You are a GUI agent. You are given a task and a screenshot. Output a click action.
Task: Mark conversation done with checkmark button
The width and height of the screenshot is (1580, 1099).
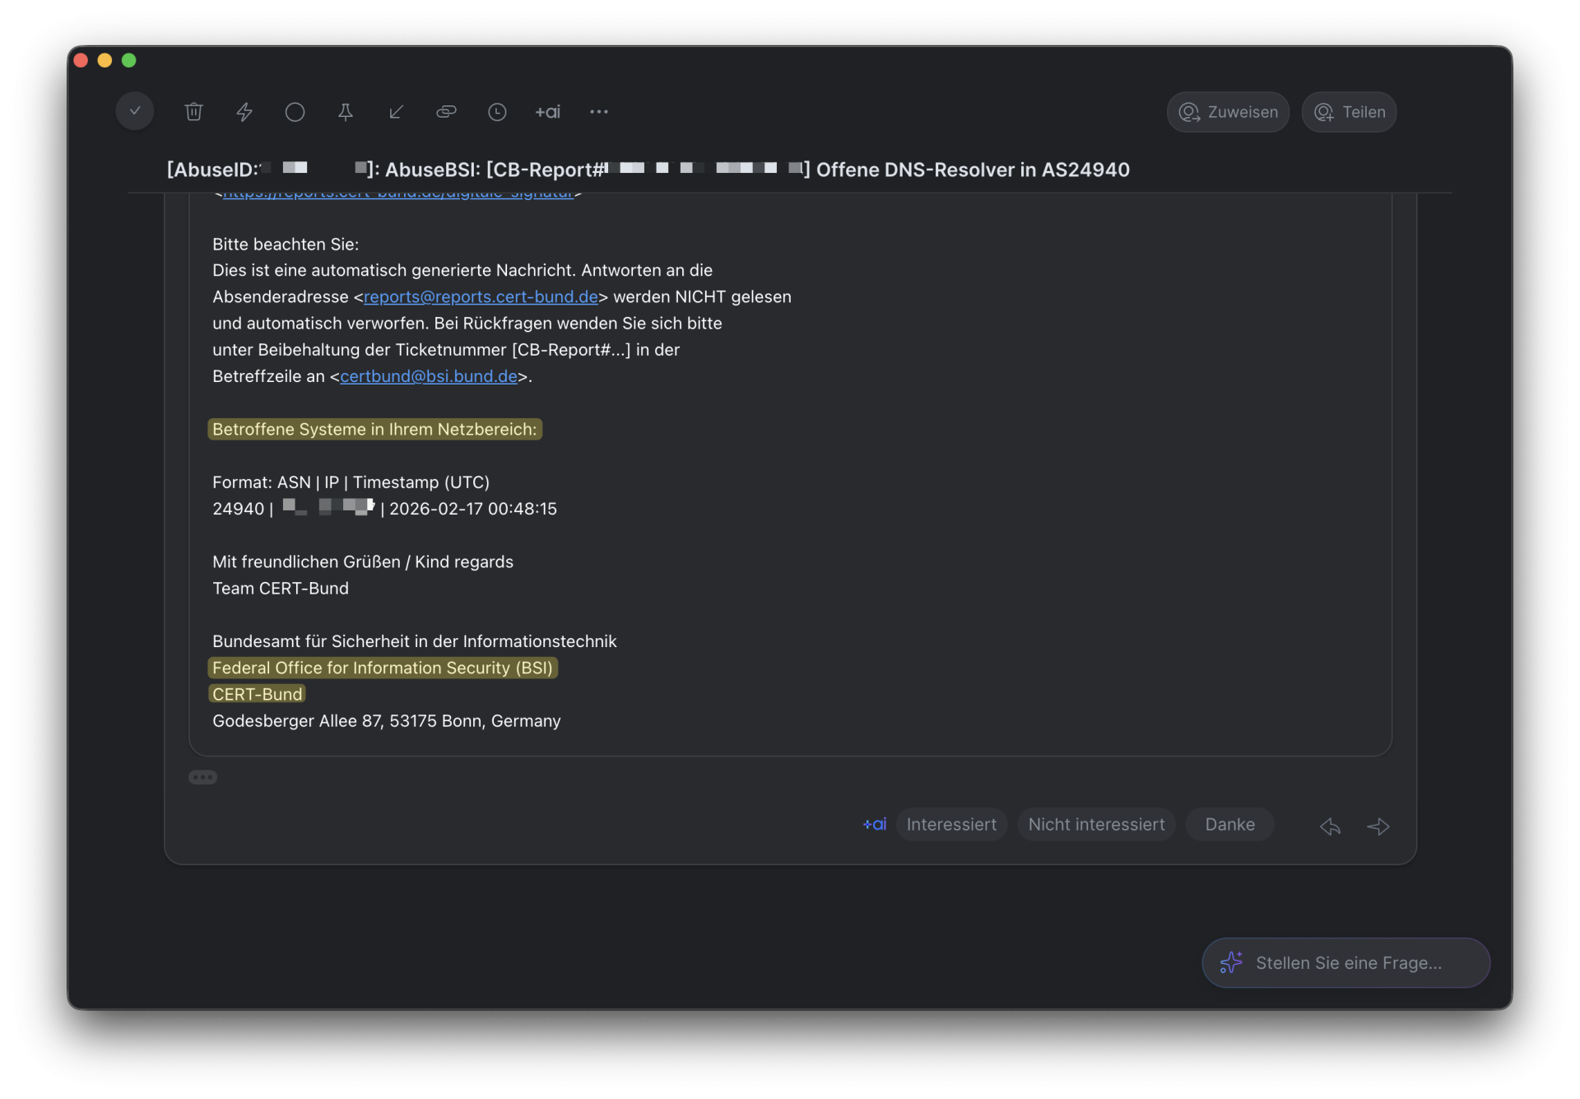tap(135, 111)
